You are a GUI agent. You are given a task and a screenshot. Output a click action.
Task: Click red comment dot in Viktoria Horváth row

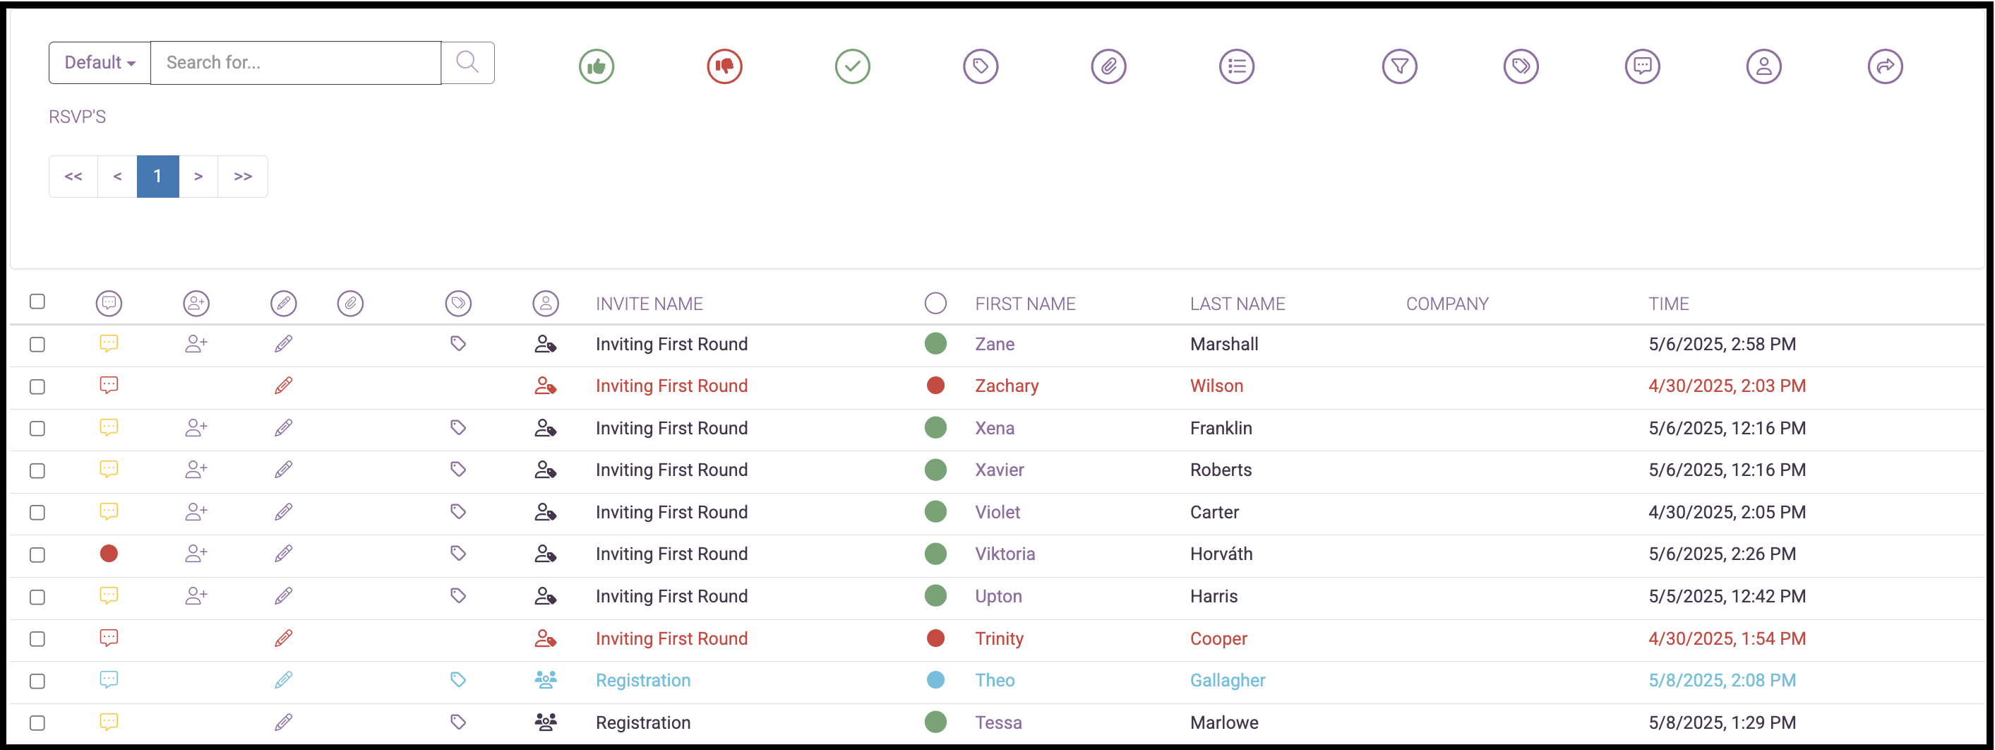pos(109,553)
